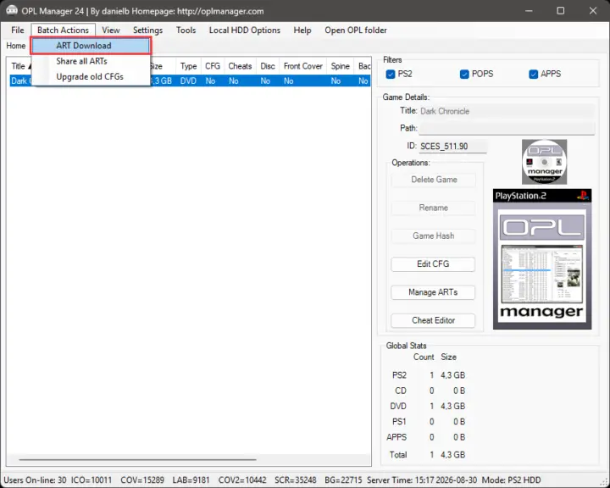The width and height of the screenshot is (610, 488).
Task: Click the Edit CFG button
Action: point(433,264)
